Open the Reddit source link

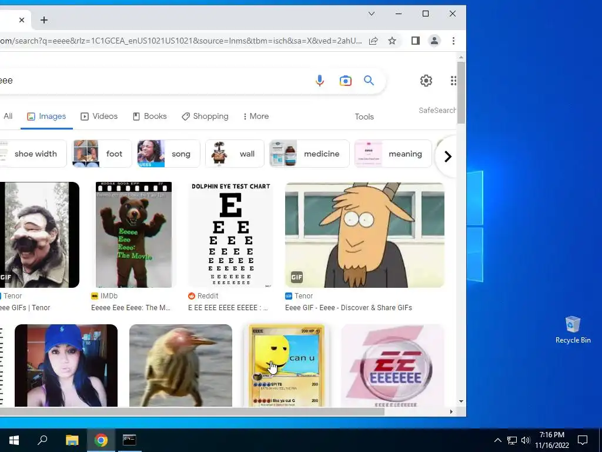tap(203, 296)
